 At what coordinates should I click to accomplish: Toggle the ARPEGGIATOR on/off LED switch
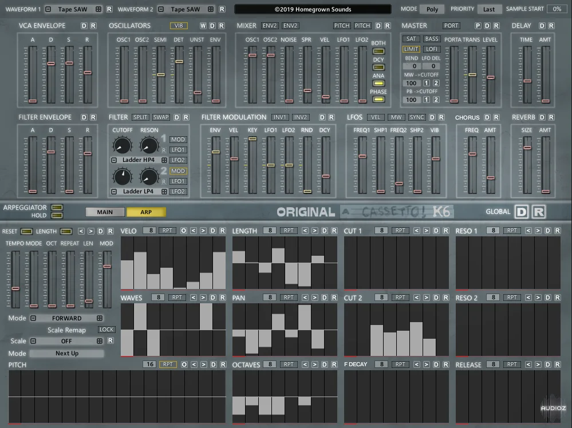57,208
